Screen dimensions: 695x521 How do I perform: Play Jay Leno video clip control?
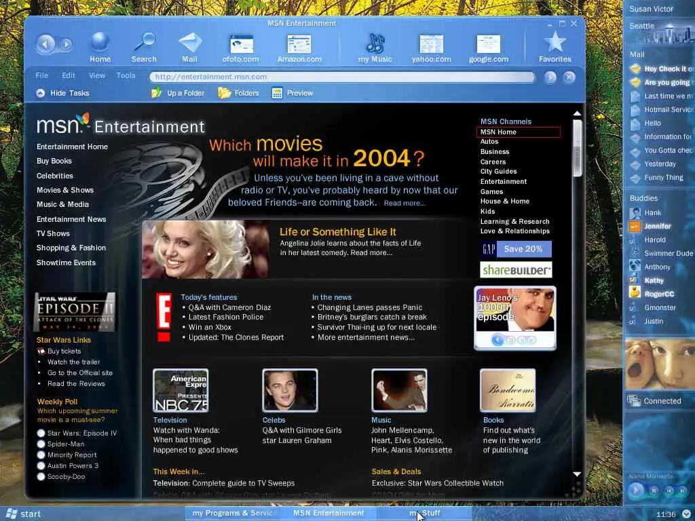pyautogui.click(x=497, y=341)
